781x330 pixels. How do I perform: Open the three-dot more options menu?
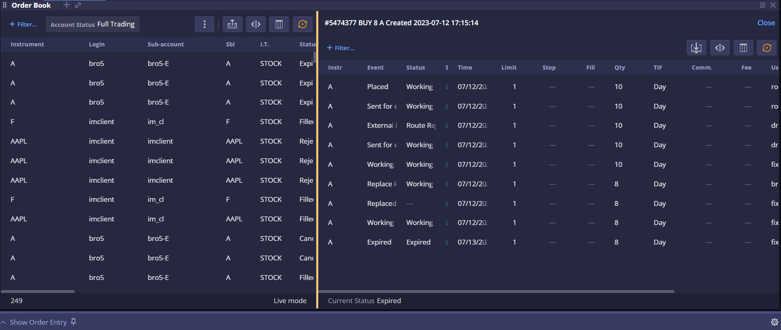point(204,24)
